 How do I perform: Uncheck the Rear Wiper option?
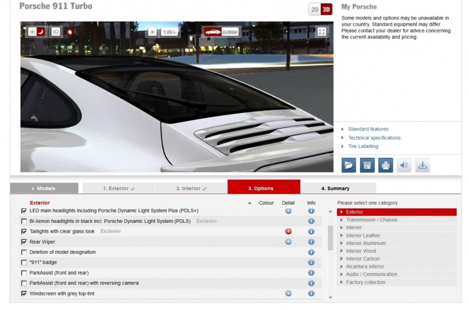(x=24, y=242)
